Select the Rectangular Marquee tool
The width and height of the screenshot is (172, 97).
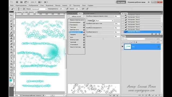click(x=11, y=18)
